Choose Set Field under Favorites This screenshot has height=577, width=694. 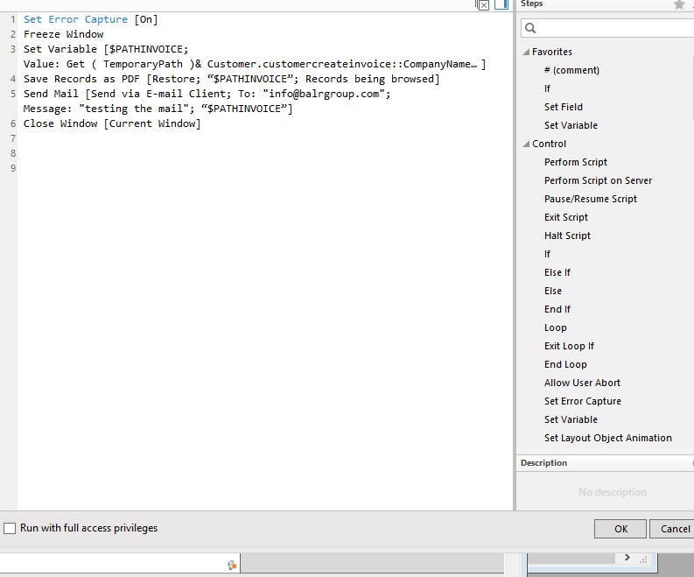click(x=563, y=107)
